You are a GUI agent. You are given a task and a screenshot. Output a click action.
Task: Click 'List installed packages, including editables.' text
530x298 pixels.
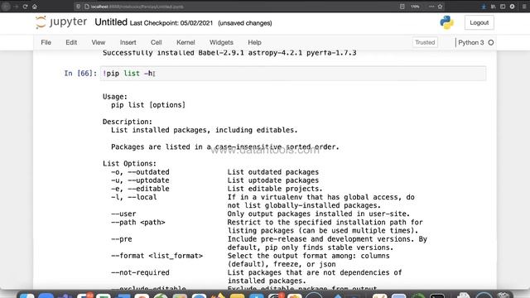pyautogui.click(x=205, y=130)
